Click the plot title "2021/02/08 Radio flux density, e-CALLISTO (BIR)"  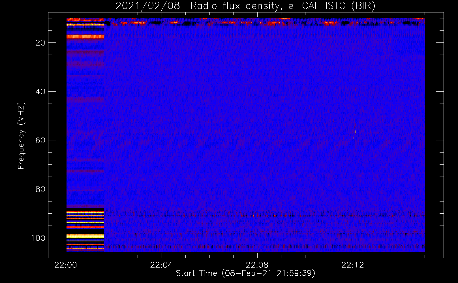click(x=245, y=6)
